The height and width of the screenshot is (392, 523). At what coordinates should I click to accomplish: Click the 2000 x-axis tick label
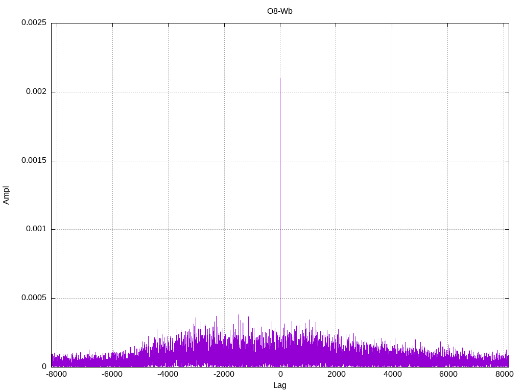336,375
